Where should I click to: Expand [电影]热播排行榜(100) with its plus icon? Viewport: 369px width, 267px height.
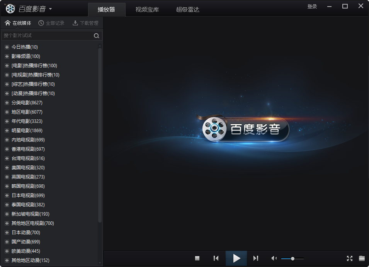7,66
